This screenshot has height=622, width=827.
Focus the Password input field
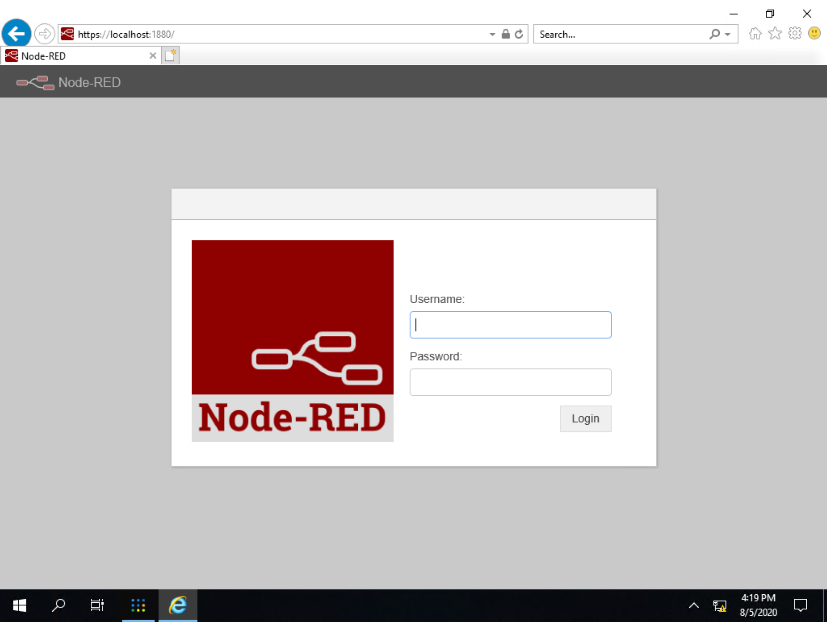(511, 382)
